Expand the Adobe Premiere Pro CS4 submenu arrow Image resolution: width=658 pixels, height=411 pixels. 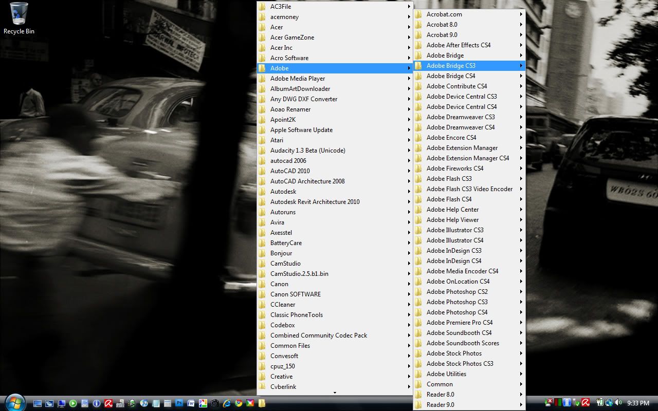[x=521, y=323]
